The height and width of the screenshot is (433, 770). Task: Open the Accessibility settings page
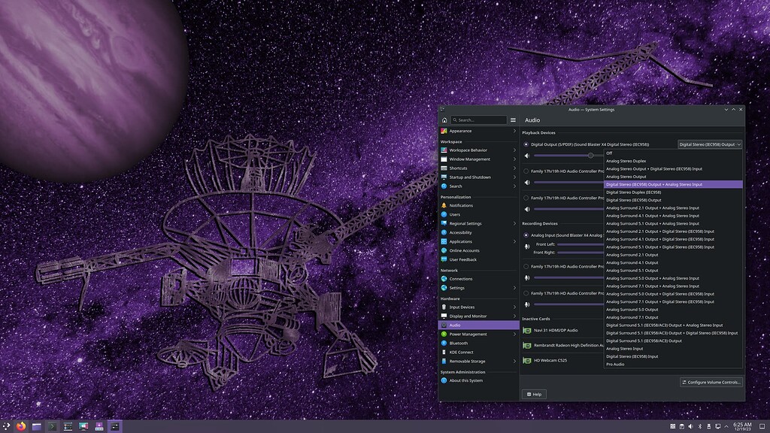click(x=460, y=232)
